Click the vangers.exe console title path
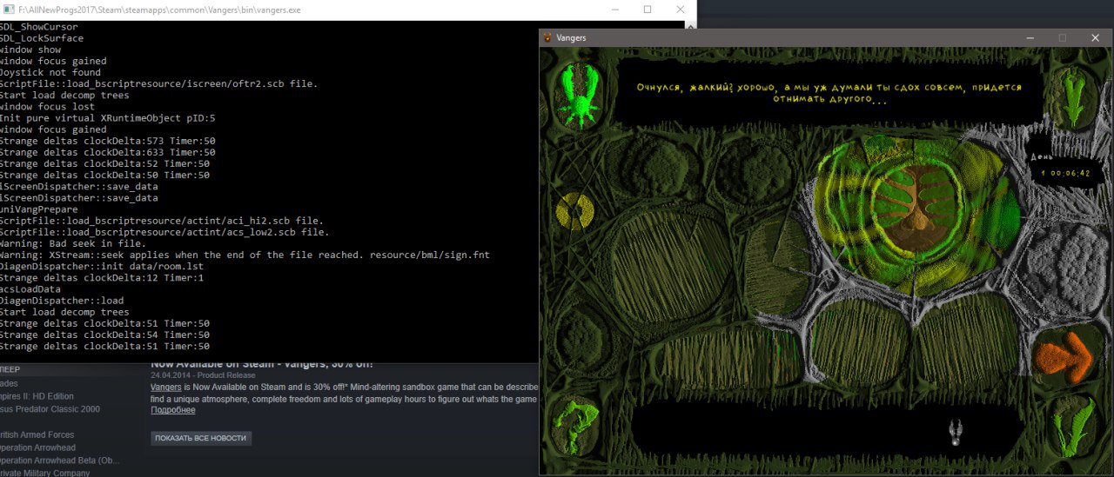Image resolution: width=1114 pixels, height=477 pixels. [161, 10]
